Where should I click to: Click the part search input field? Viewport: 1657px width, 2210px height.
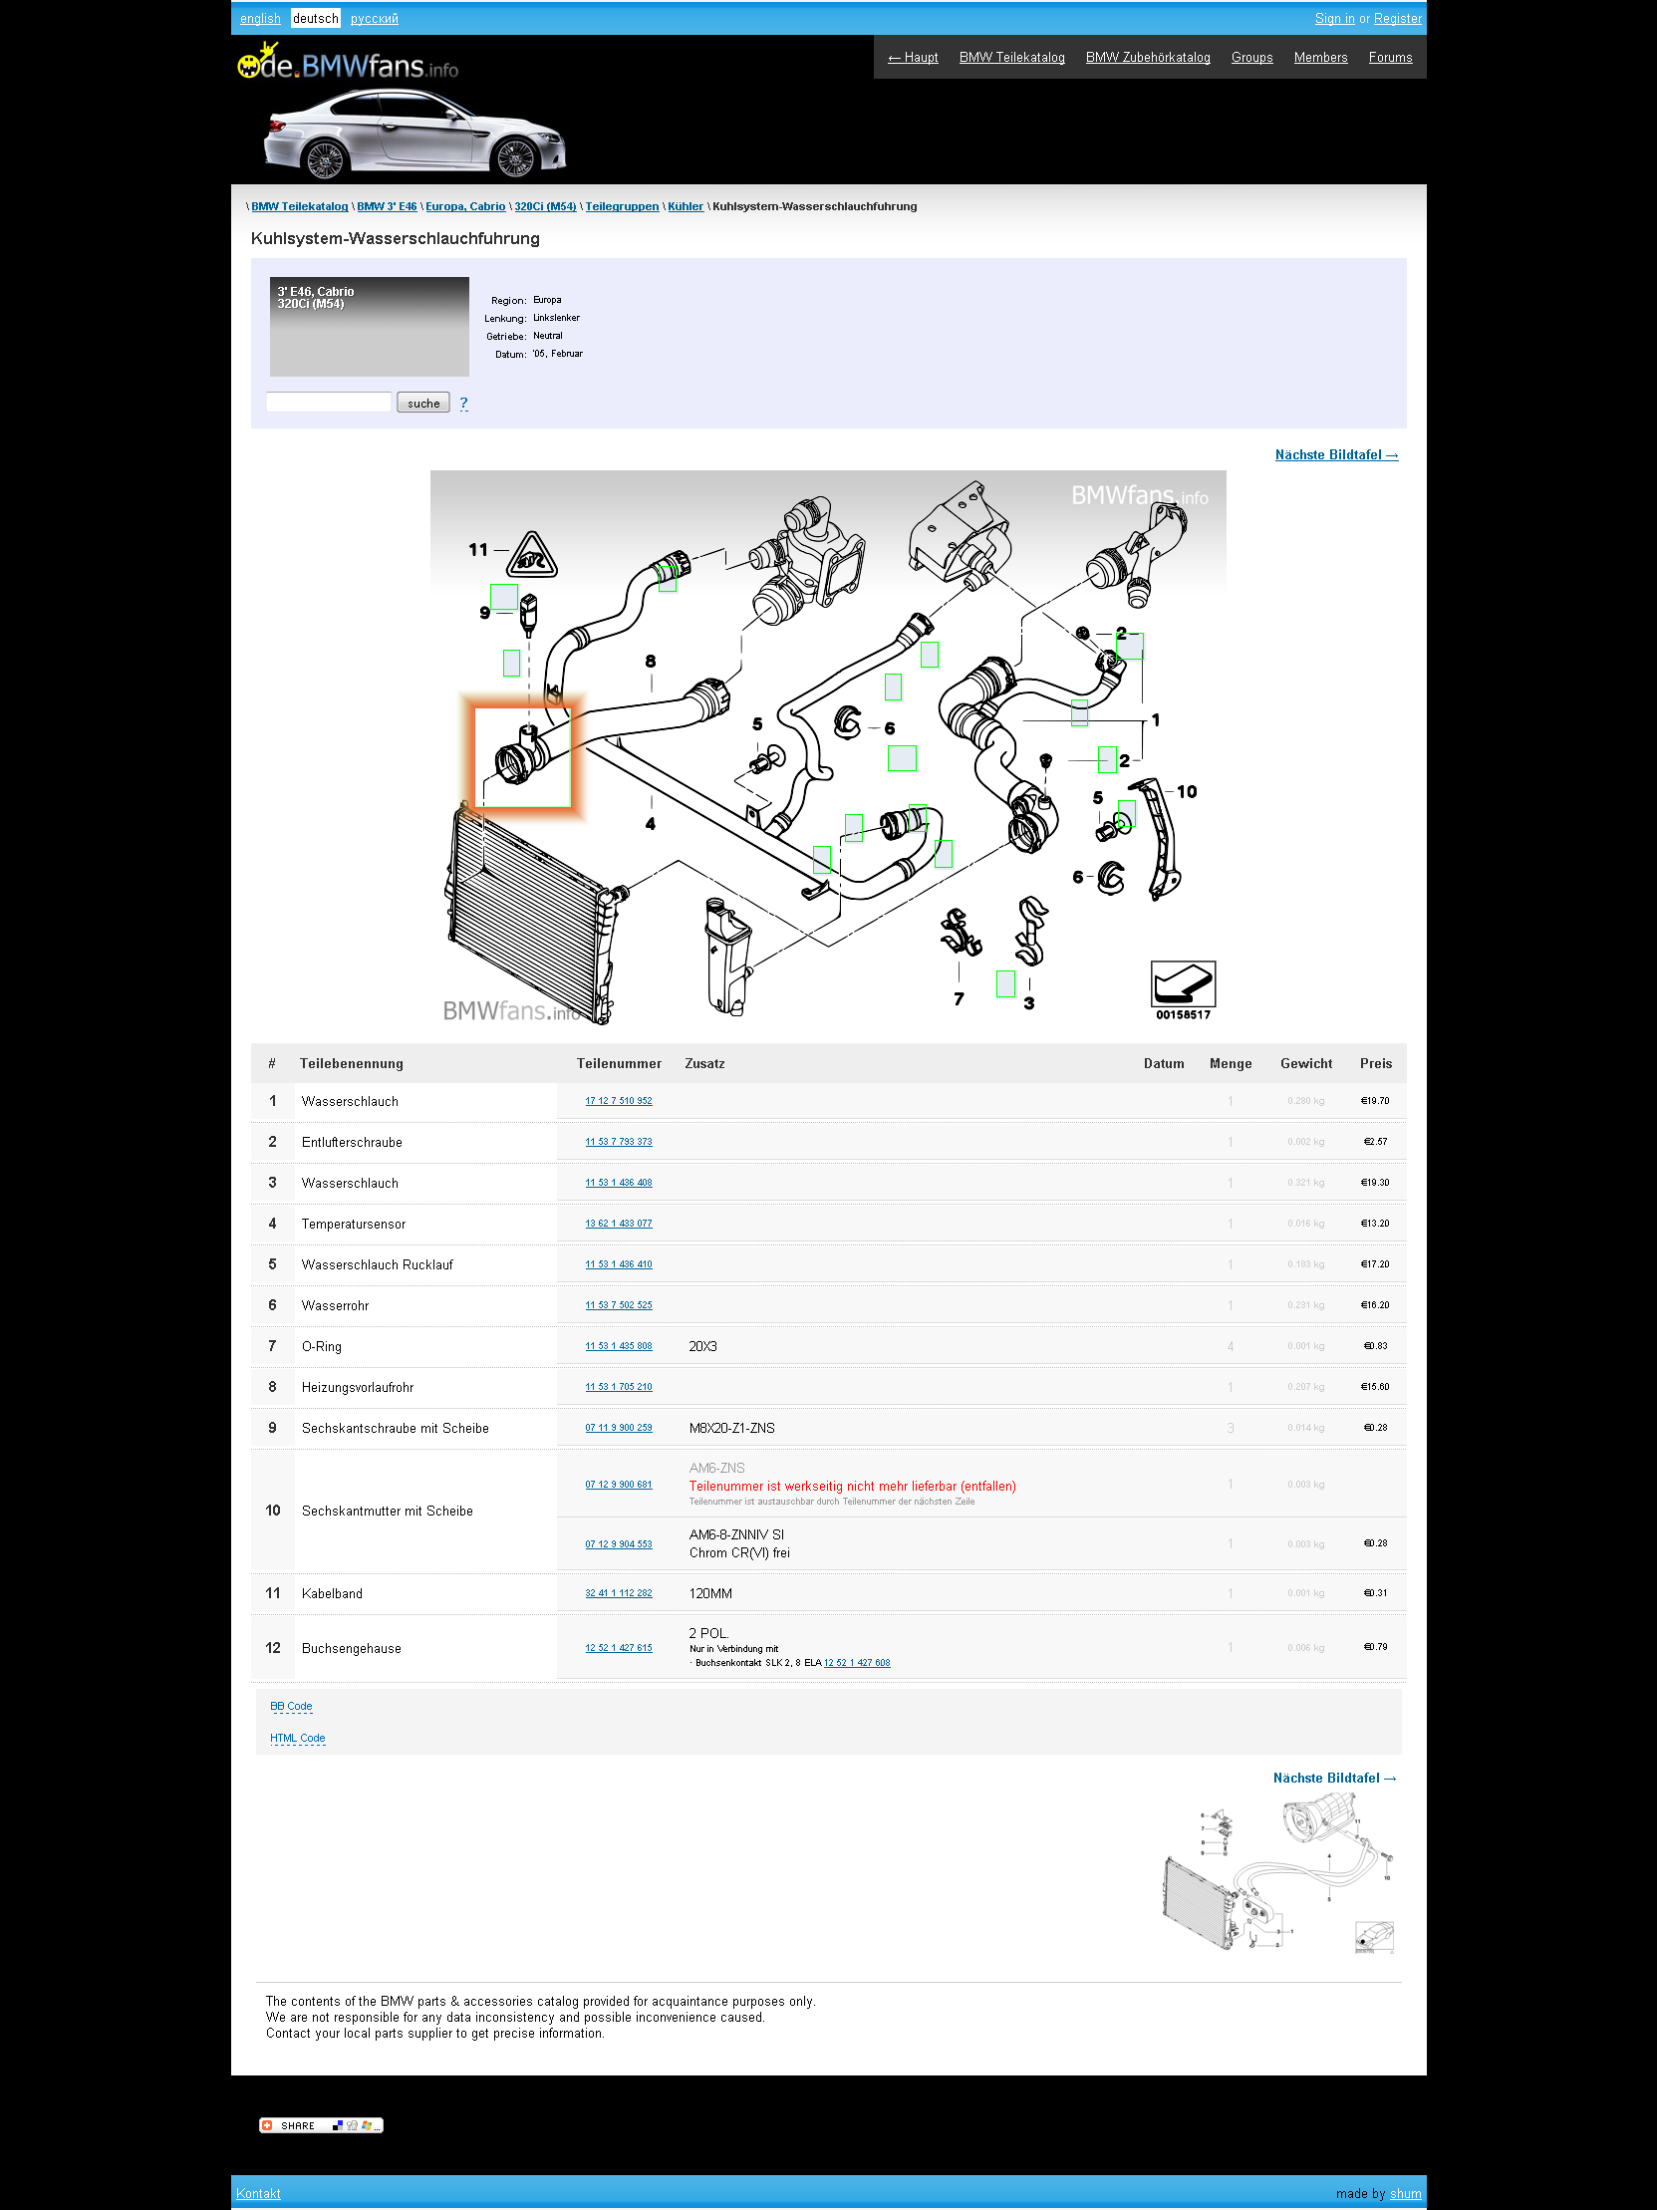point(329,402)
